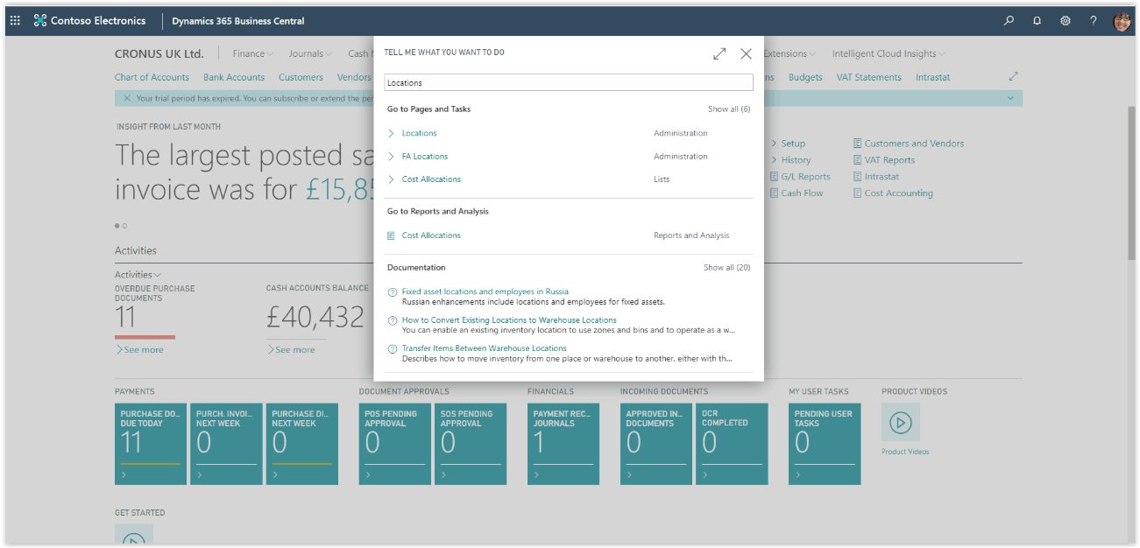Open the Activities dropdown
Image resolution: width=1140 pixels, height=548 pixels.
tap(138, 275)
